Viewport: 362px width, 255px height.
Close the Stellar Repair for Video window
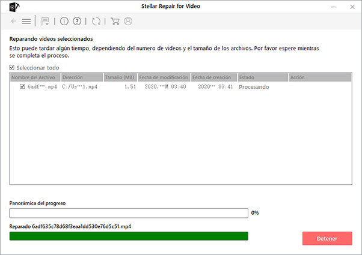tap(352, 7)
